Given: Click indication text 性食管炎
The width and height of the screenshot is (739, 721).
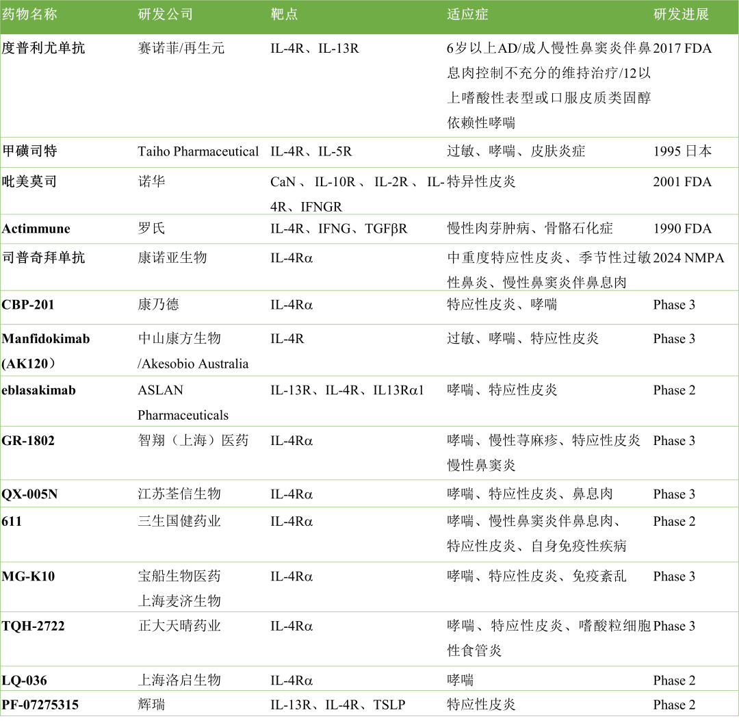Looking at the screenshot, I should coord(475,650).
